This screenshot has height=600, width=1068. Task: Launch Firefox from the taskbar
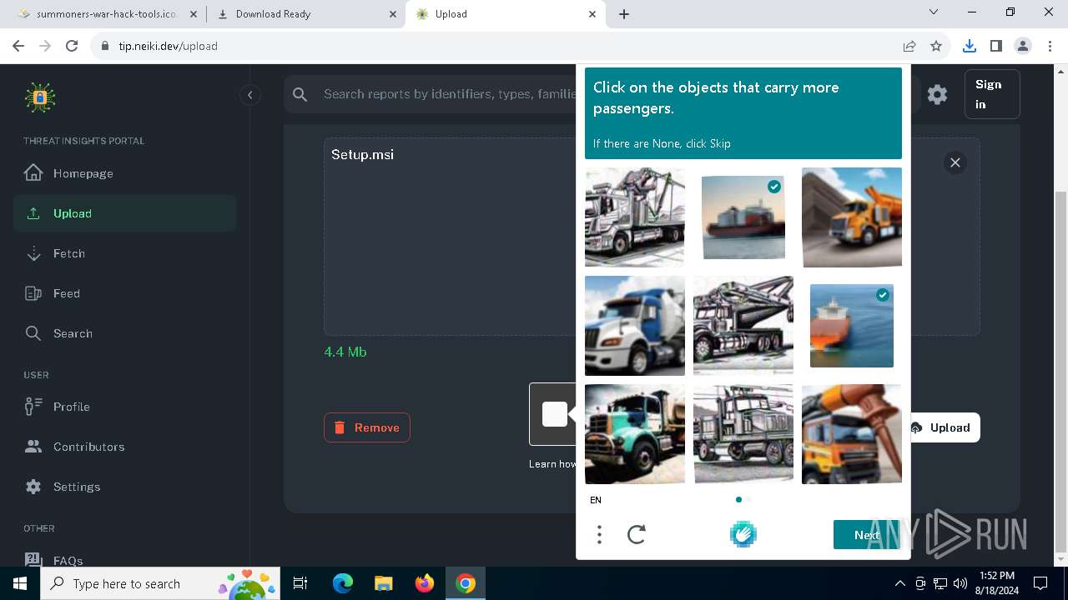tap(425, 583)
